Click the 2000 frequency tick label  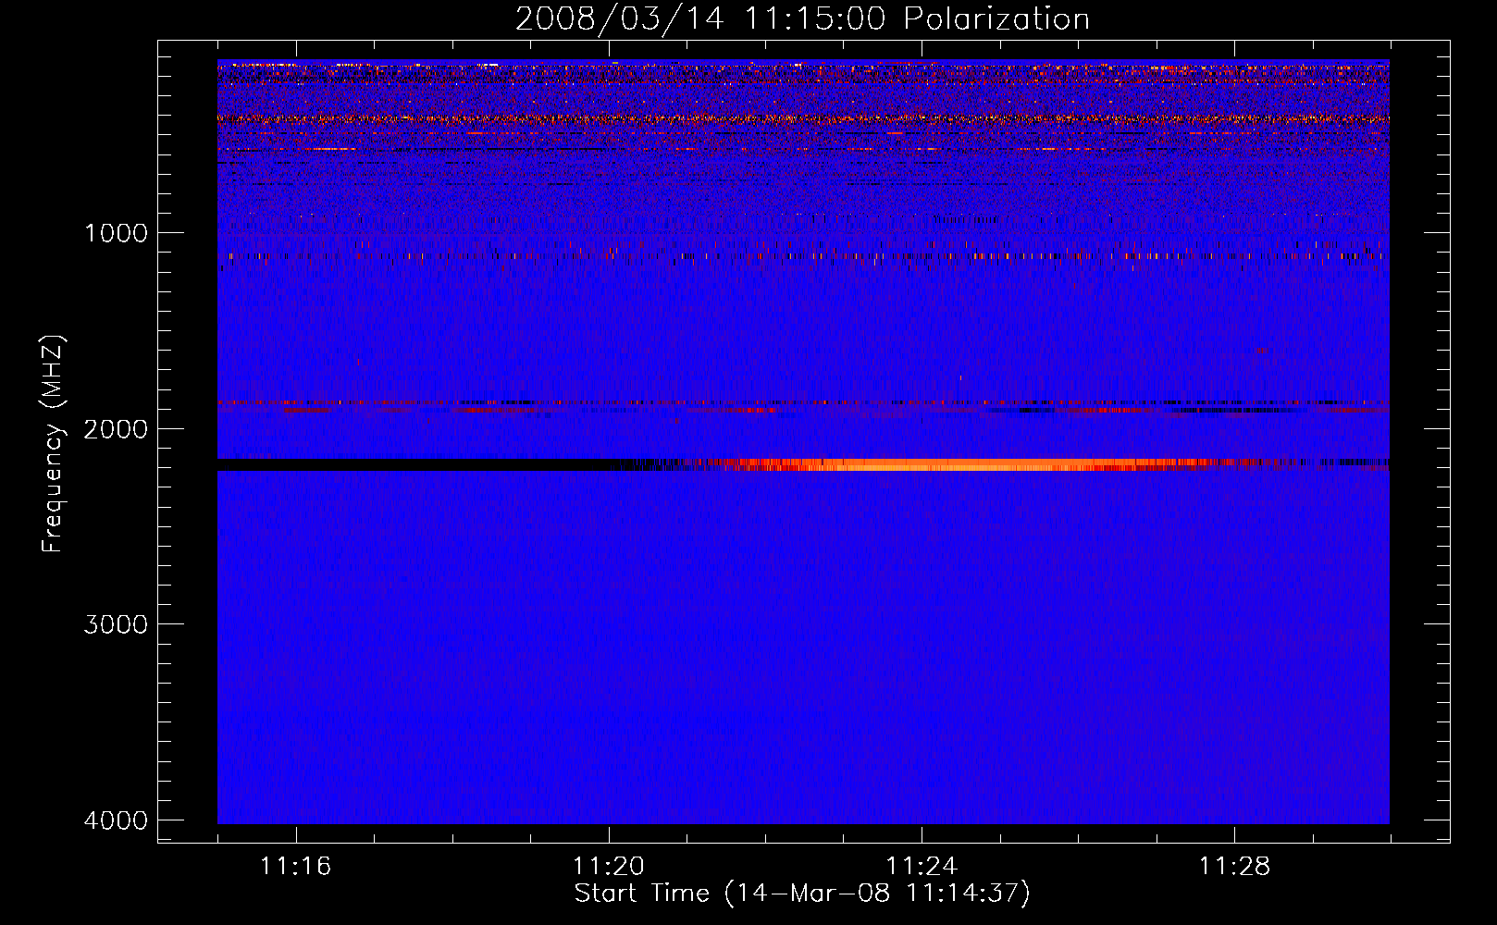pos(116,429)
